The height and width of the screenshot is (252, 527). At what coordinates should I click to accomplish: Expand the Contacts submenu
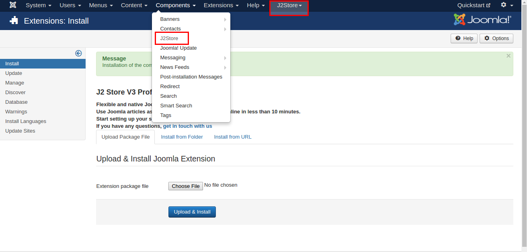(191, 29)
